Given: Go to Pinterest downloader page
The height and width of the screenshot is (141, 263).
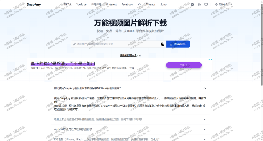Looking at the screenshot, I should 111,4.
